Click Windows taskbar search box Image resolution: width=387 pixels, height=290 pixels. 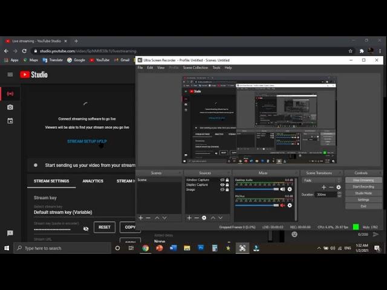pyautogui.click(x=62, y=248)
